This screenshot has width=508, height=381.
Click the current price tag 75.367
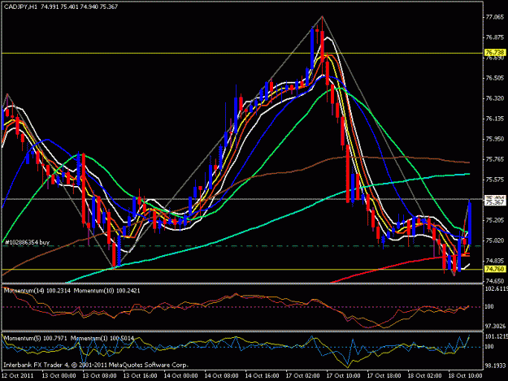coord(495,202)
